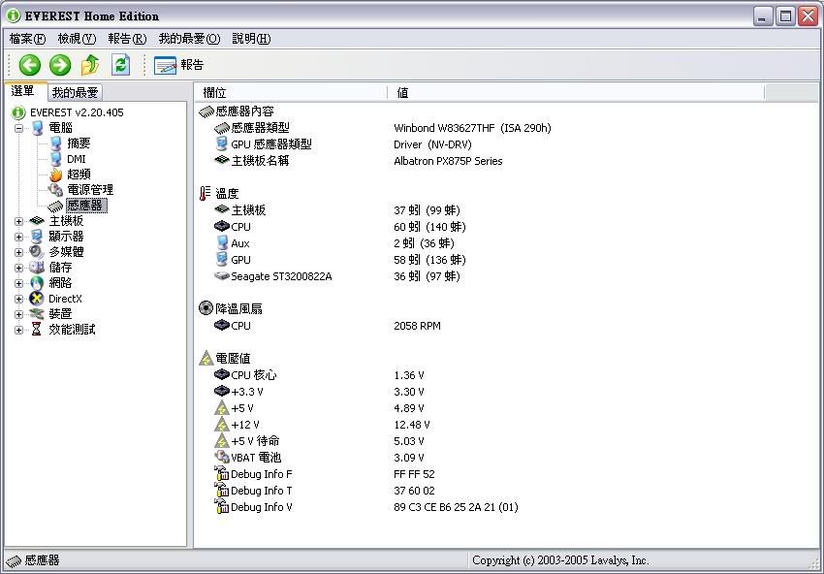Click the 網路 network icon
The width and height of the screenshot is (824, 574).
pos(36,283)
